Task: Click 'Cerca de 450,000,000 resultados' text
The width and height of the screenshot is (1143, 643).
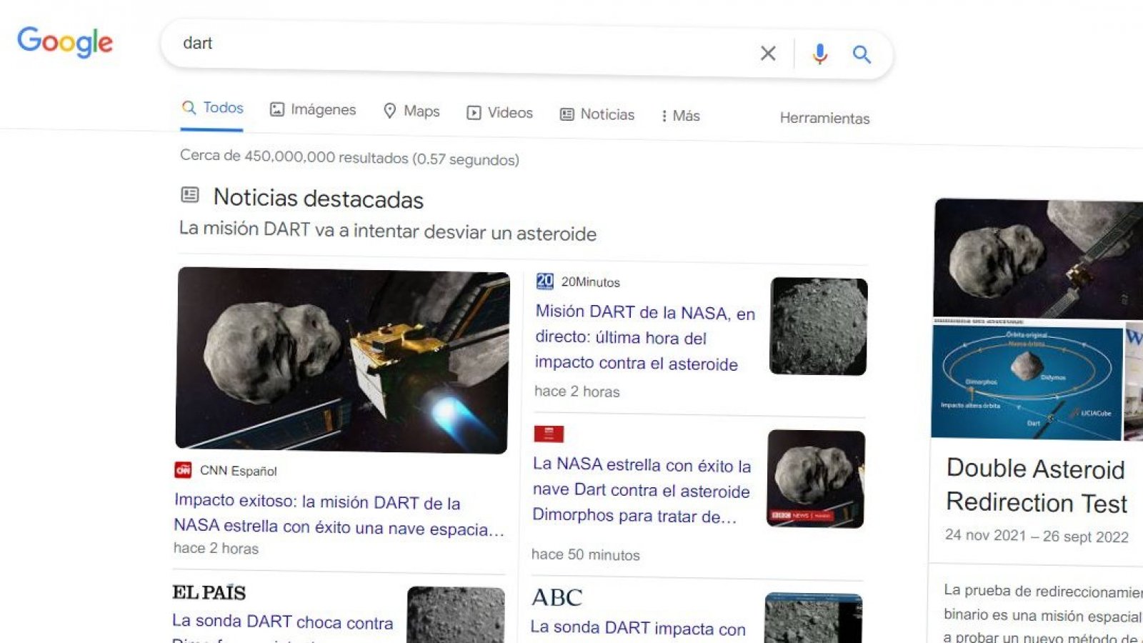Action: (x=349, y=157)
